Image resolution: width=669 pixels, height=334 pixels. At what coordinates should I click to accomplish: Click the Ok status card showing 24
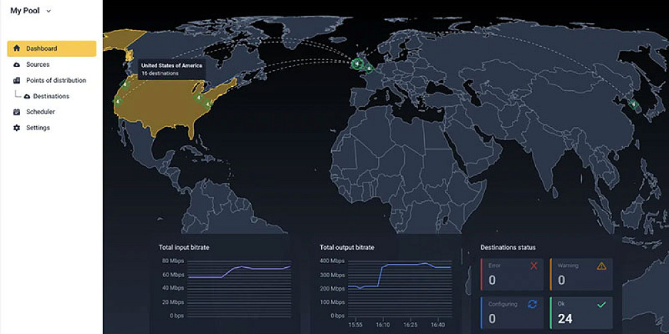point(581,313)
